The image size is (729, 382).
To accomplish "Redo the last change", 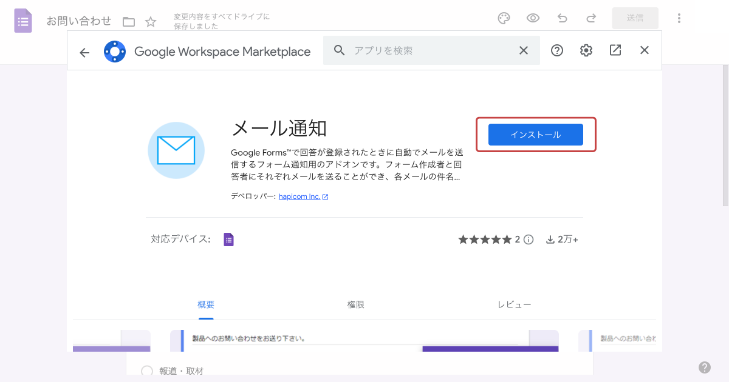I will tap(591, 18).
